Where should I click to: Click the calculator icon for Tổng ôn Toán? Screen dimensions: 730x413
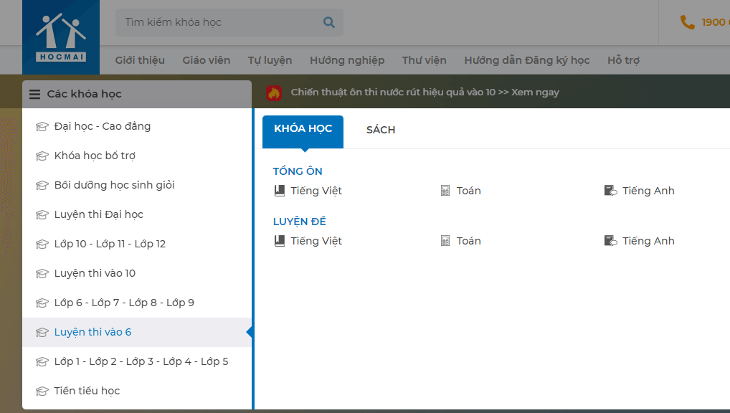click(445, 191)
